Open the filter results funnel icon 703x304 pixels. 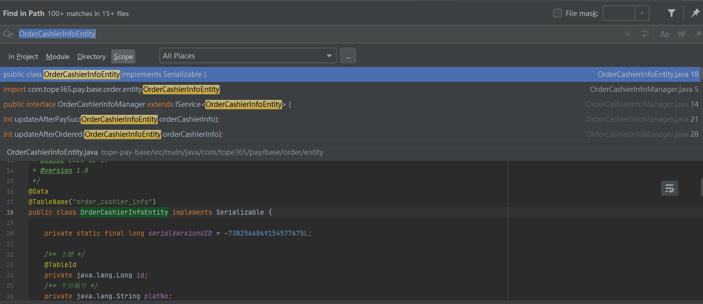point(671,13)
